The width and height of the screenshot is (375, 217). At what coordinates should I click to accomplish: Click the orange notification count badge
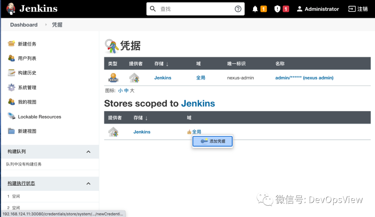pyautogui.click(x=264, y=9)
